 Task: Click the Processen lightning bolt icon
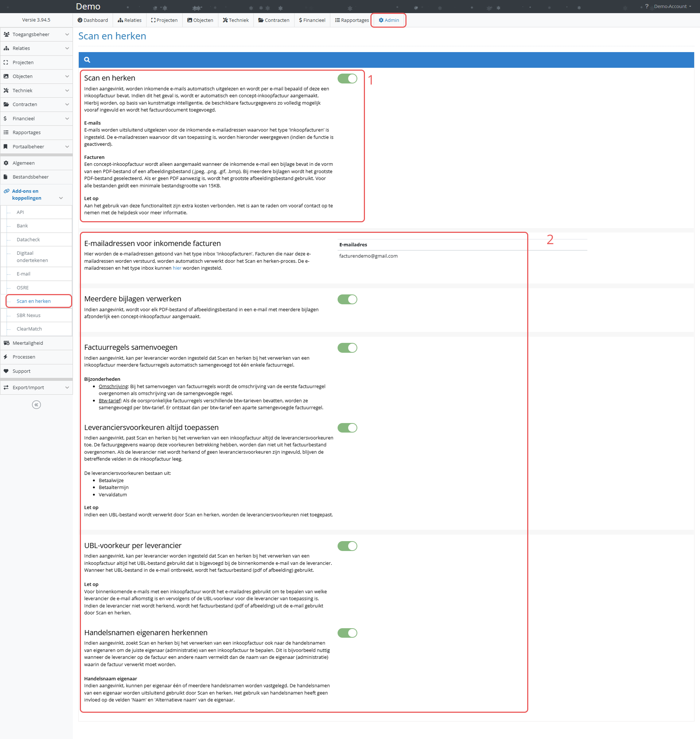[6, 357]
